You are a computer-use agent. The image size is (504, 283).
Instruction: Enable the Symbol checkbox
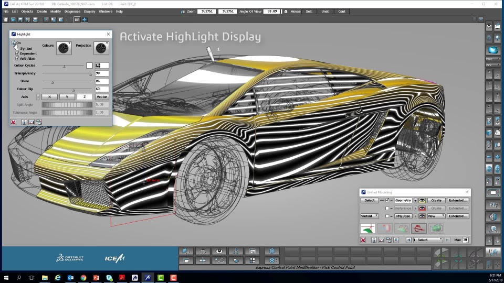click(17, 48)
